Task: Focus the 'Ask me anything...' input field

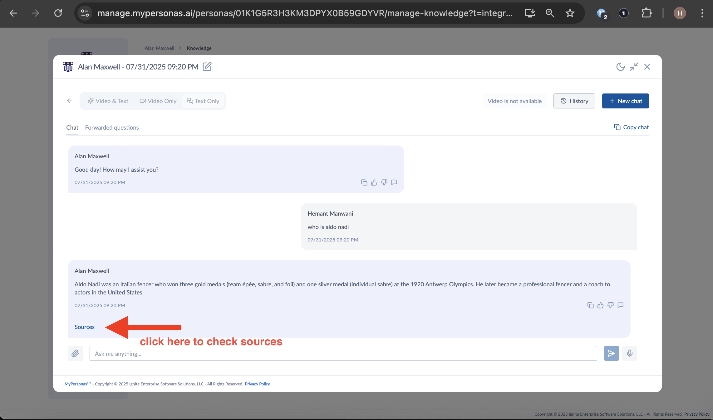Action: point(343,353)
